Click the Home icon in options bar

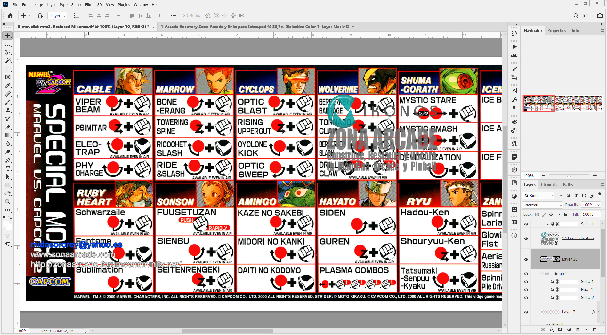pos(10,16)
